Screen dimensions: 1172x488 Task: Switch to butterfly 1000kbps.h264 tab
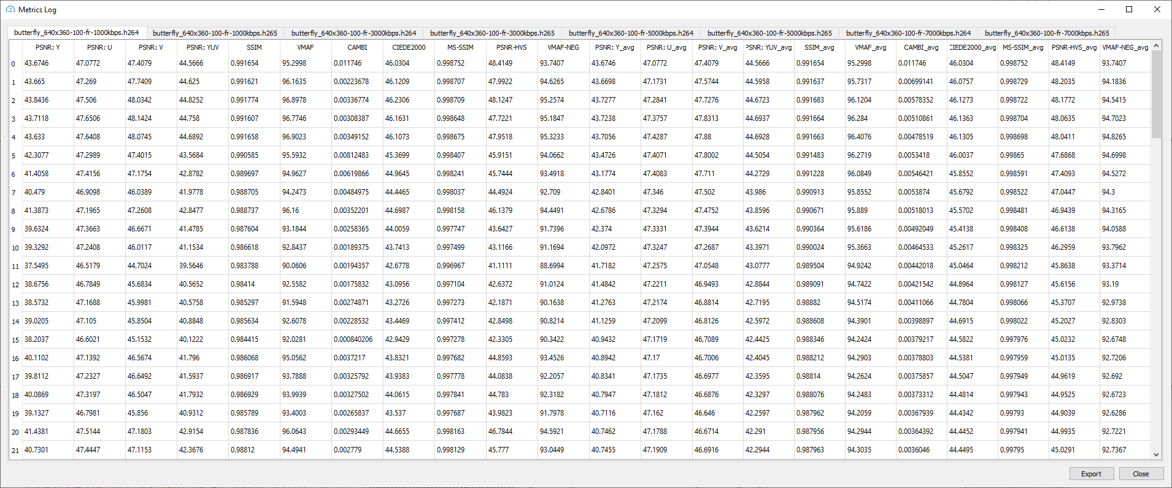77,33
